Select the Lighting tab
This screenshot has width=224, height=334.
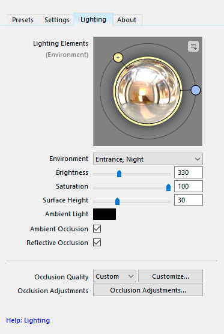[x=93, y=19]
